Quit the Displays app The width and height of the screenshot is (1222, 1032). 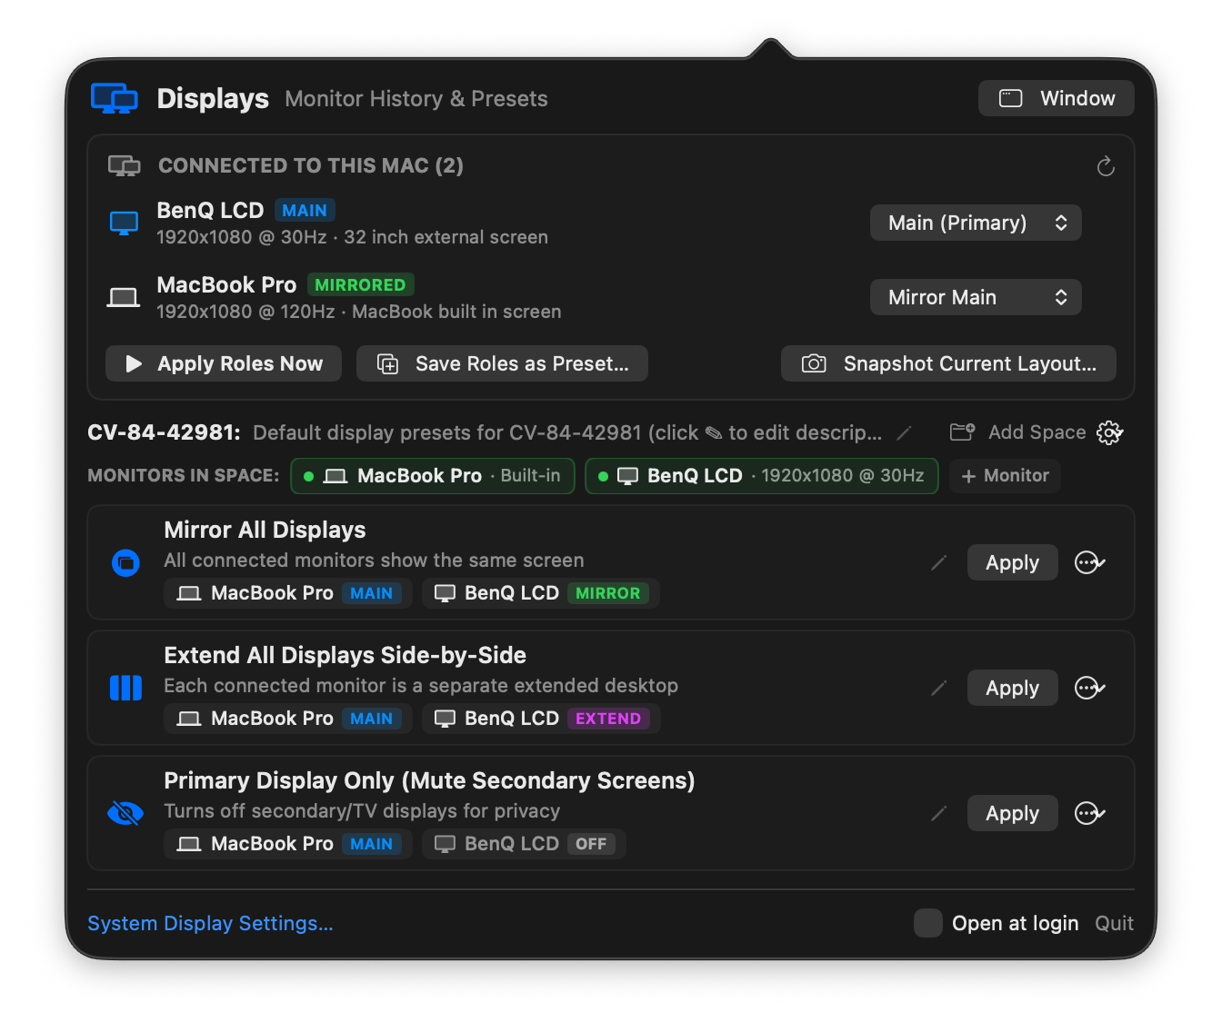click(x=1114, y=923)
